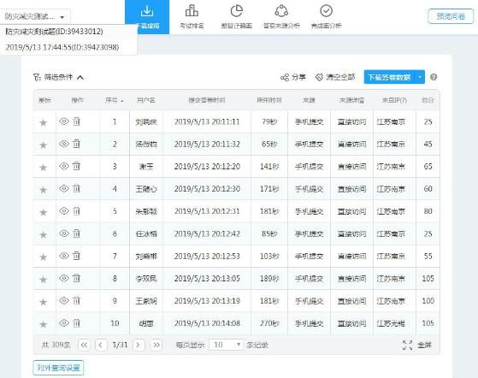Open the records per page dropdown
The width and height of the screenshot is (478, 378).
226,345
